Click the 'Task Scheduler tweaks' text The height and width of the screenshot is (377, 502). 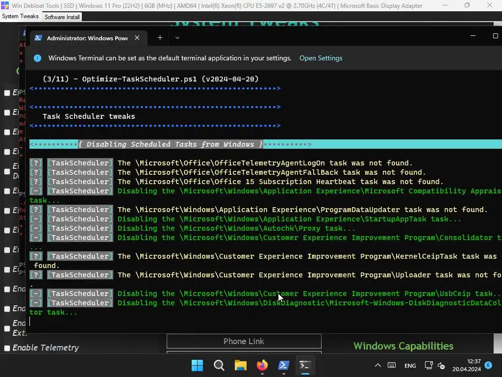pos(89,116)
